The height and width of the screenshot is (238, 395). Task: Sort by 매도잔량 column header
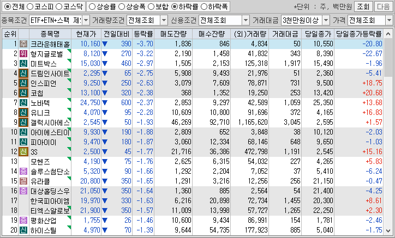coord(173,34)
